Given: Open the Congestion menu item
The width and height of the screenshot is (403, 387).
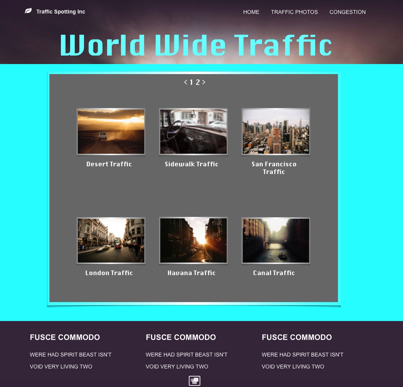Looking at the screenshot, I should pos(348,12).
